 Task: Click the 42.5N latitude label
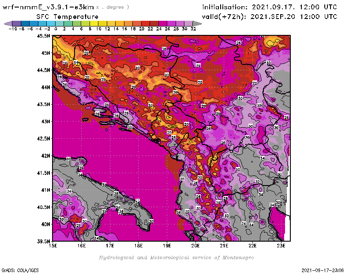click(x=43, y=139)
